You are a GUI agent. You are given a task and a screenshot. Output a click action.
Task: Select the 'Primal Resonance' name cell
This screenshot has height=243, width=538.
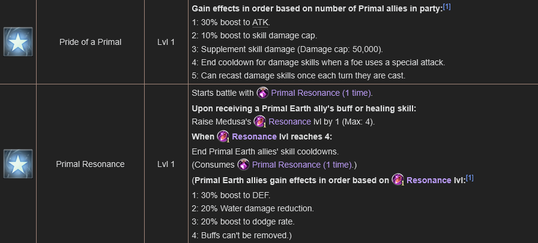90,164
